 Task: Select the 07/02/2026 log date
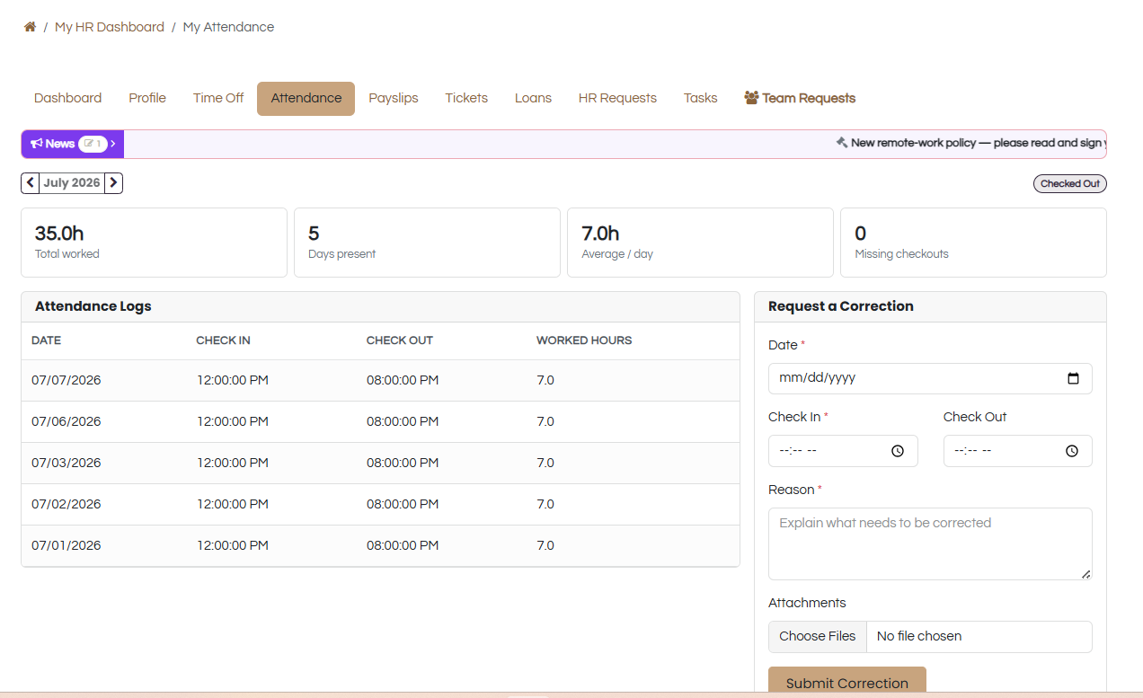pyautogui.click(x=66, y=504)
